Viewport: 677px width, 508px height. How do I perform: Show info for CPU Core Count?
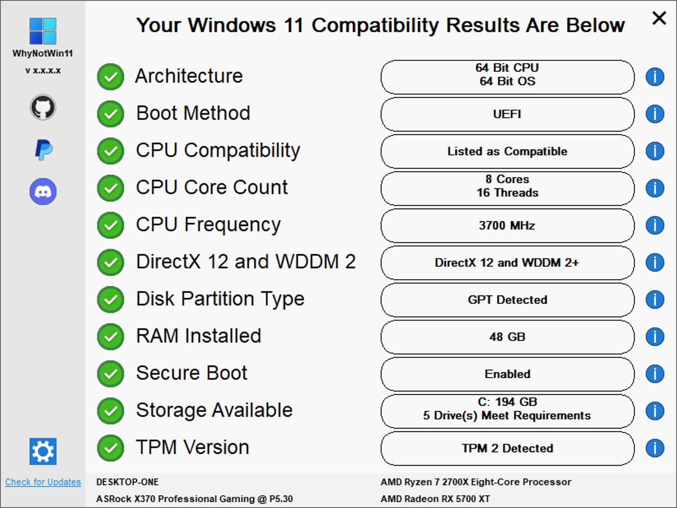coord(654,188)
